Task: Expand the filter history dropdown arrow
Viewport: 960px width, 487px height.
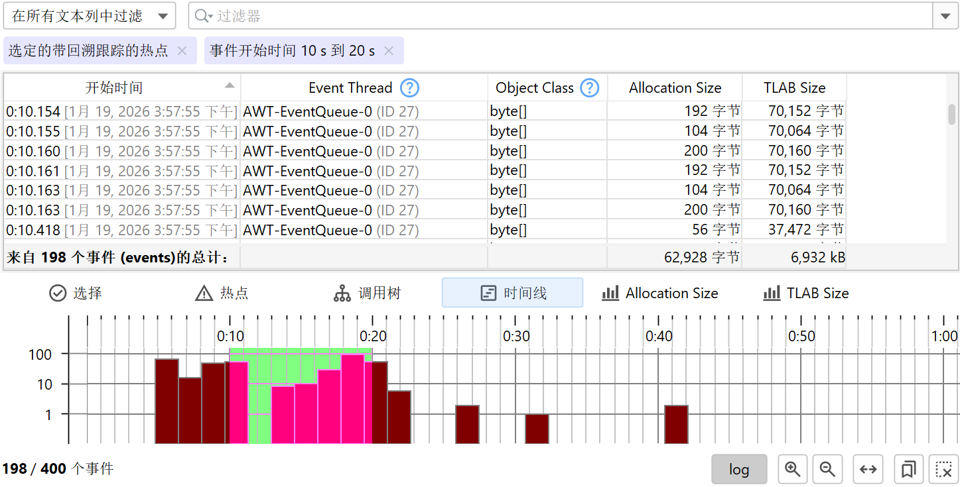Action: (x=945, y=16)
